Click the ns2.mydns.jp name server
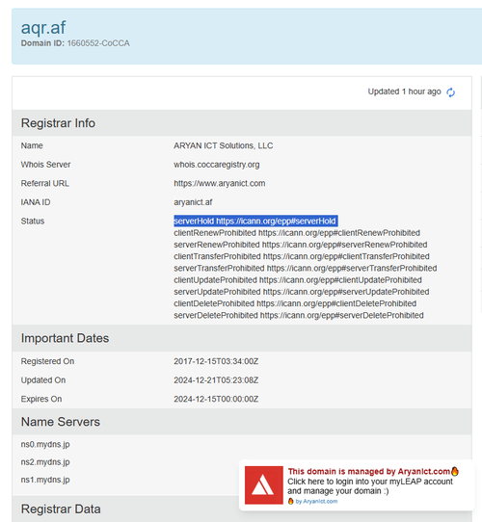The height and width of the screenshot is (522, 482). coord(45,462)
